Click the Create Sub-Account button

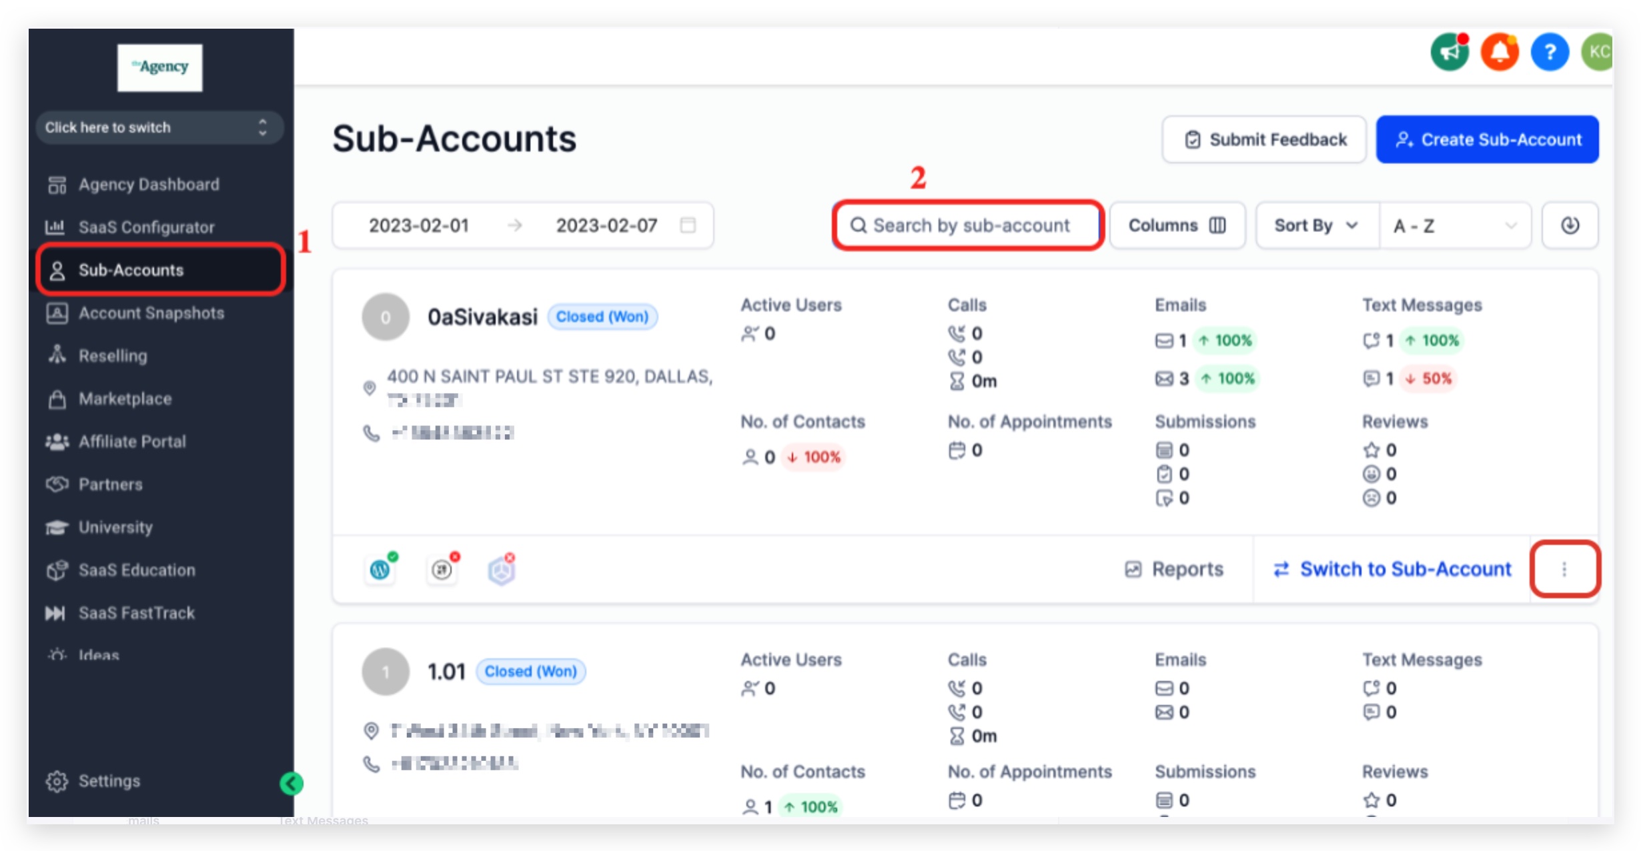tap(1487, 139)
